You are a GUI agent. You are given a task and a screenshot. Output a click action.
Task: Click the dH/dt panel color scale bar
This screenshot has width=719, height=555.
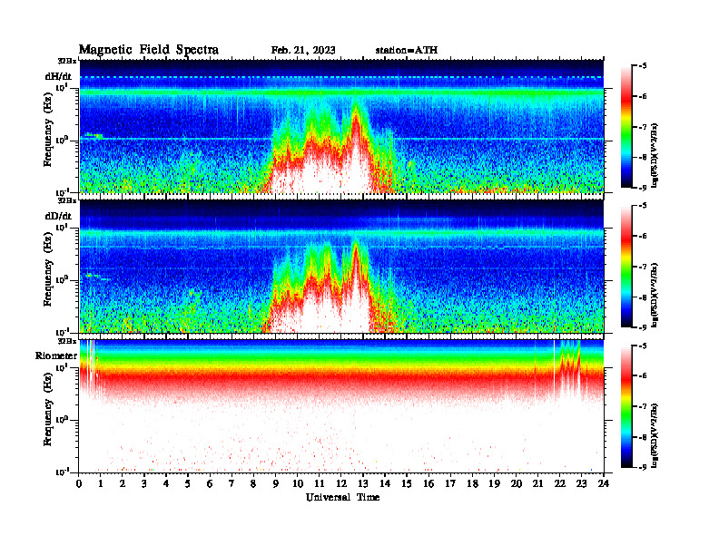626,127
